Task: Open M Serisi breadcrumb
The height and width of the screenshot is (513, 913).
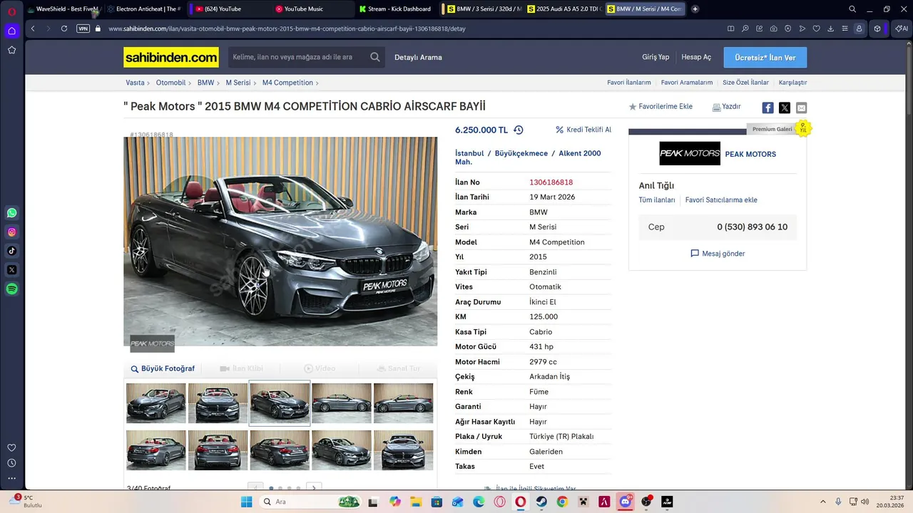Action: (238, 83)
